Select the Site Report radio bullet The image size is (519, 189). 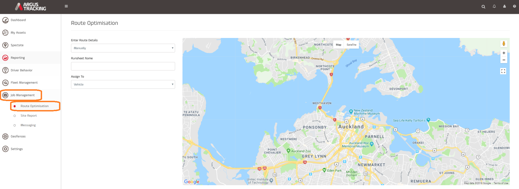15,116
